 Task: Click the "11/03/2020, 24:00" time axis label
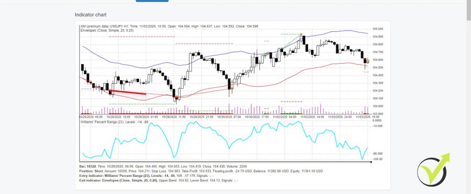pos(340,117)
